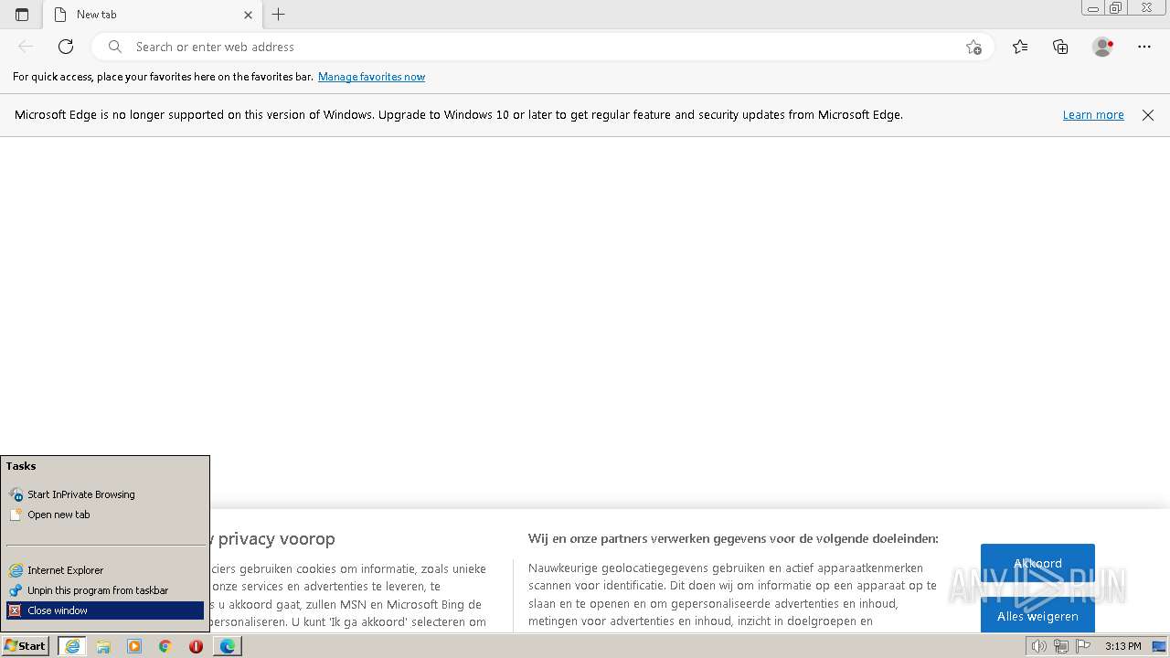
Task: Open the Windows Start menu
Action: 25,646
